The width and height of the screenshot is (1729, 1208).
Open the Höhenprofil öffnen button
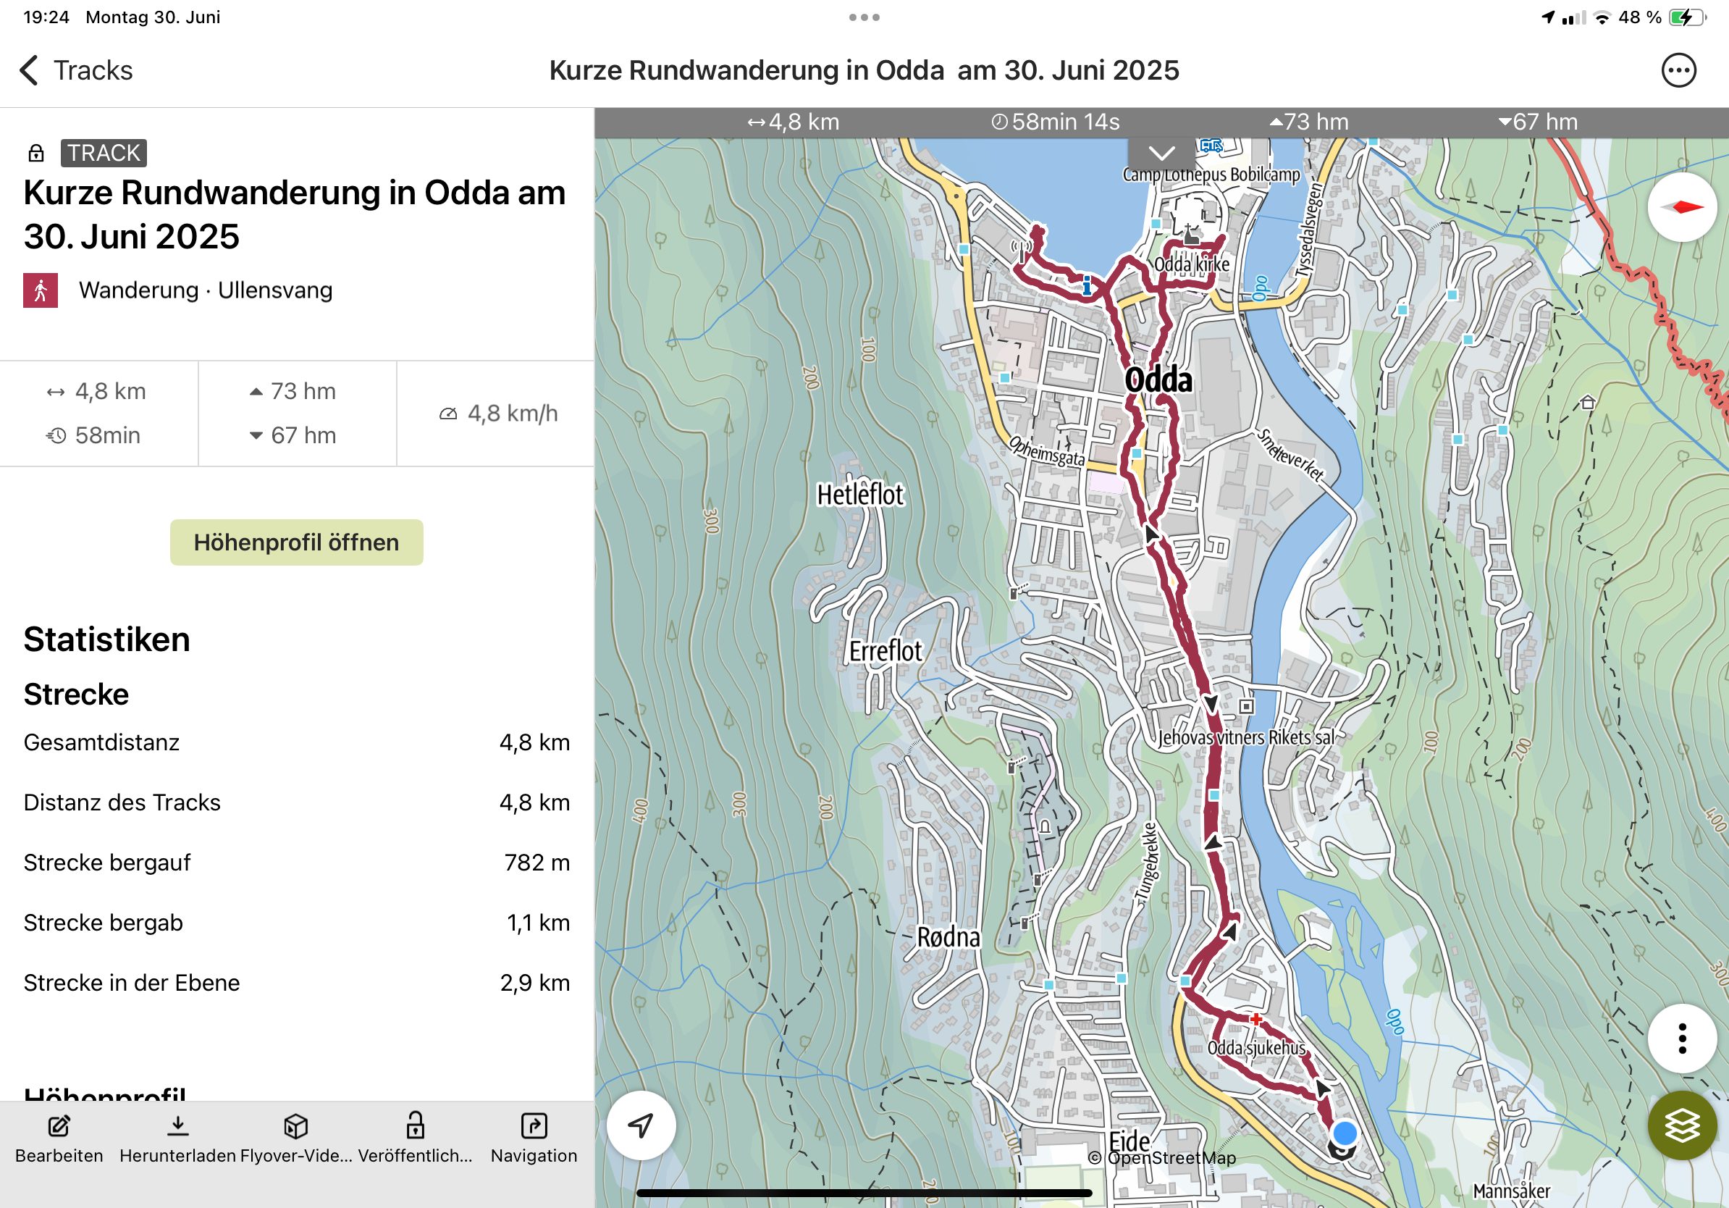coord(296,542)
